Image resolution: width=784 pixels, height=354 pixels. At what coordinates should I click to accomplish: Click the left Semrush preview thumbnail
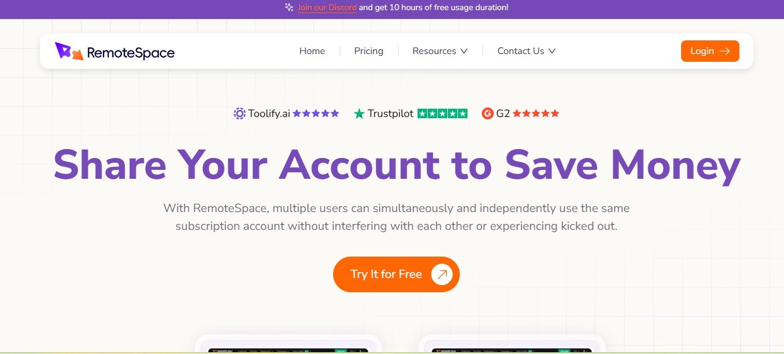[x=288, y=349]
